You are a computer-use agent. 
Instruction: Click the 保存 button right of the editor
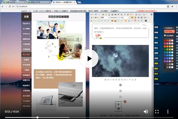click(x=156, y=48)
